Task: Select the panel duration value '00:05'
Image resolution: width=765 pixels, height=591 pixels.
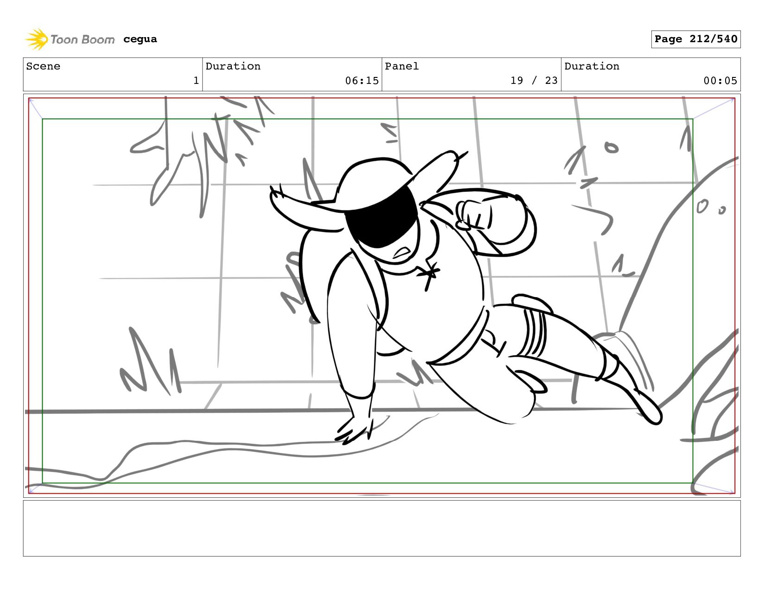Action: (720, 81)
